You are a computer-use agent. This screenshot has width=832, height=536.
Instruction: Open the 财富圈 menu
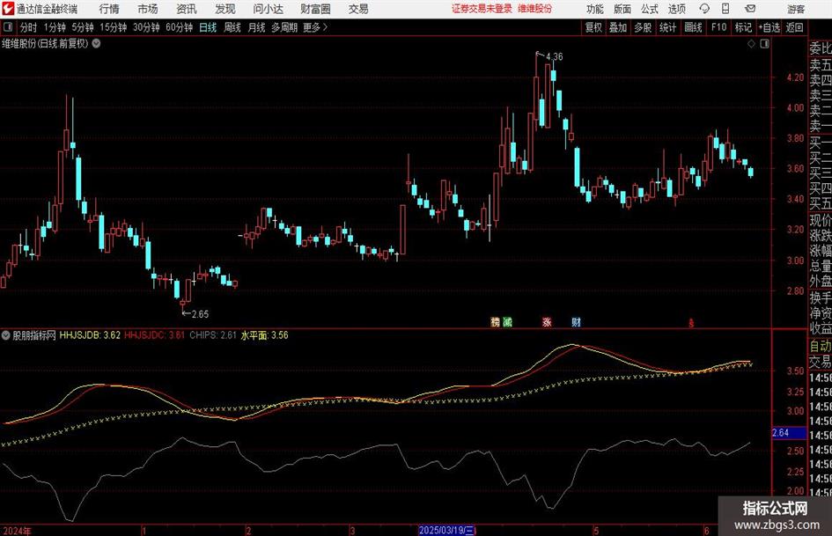[315, 9]
